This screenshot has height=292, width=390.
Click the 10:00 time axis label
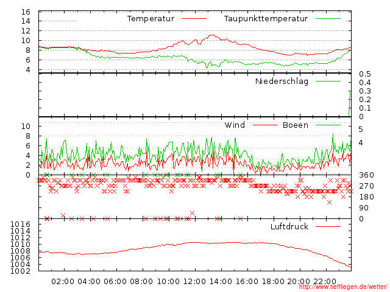(x=168, y=282)
